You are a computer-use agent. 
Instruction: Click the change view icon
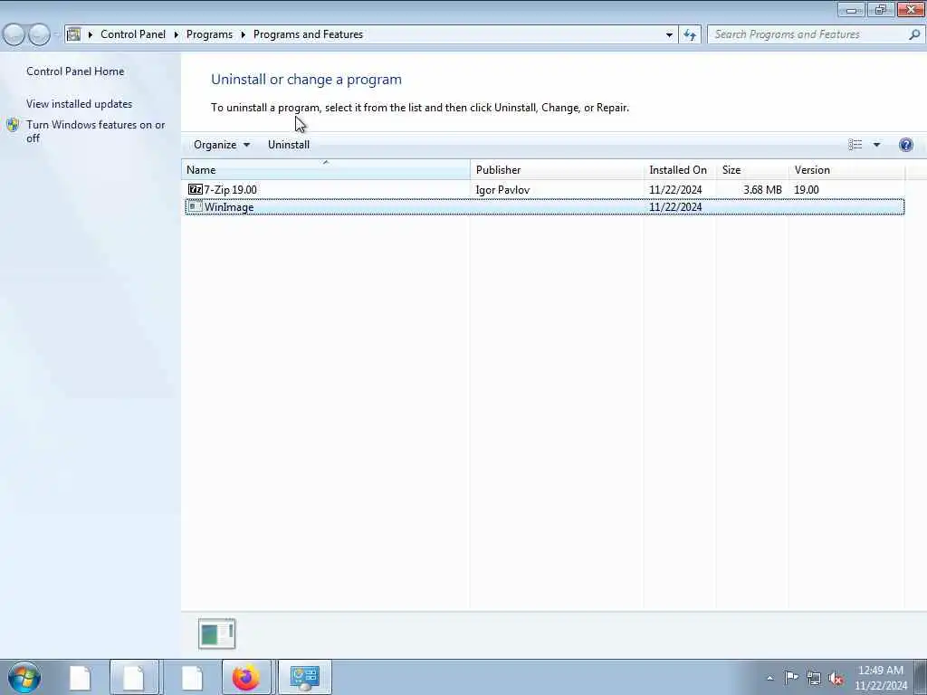[855, 145]
